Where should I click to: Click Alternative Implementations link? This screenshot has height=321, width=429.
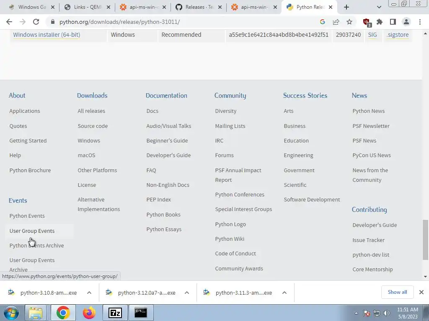coord(99,204)
